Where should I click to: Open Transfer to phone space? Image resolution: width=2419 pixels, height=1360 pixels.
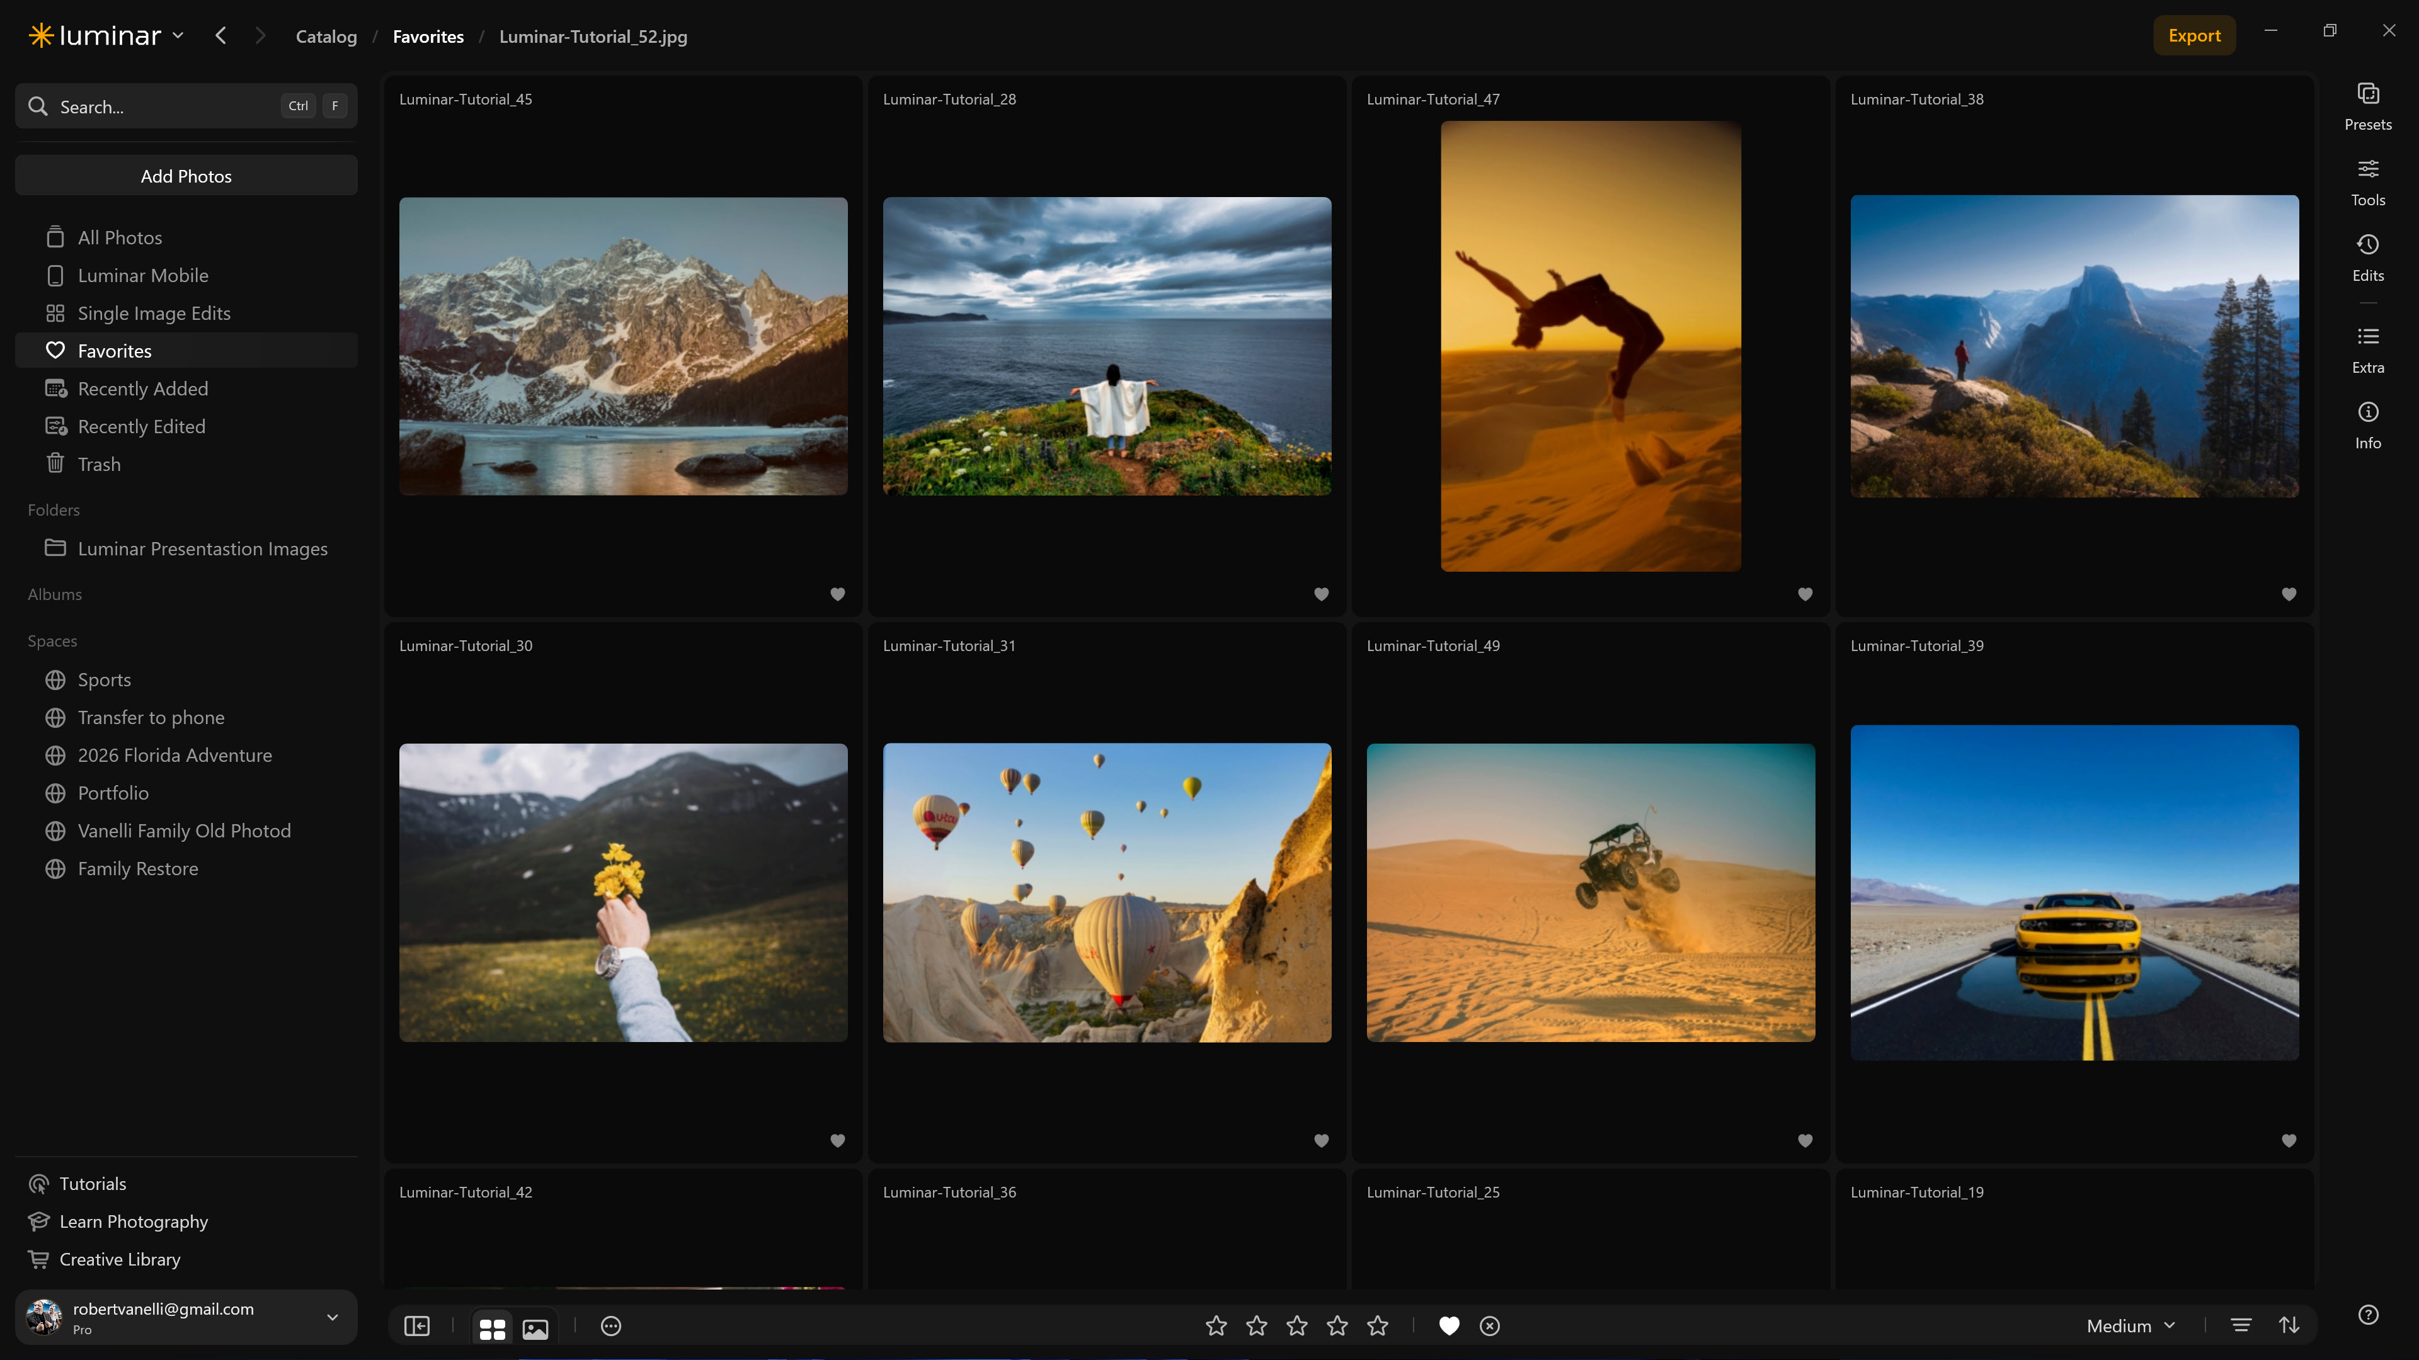tap(186, 717)
